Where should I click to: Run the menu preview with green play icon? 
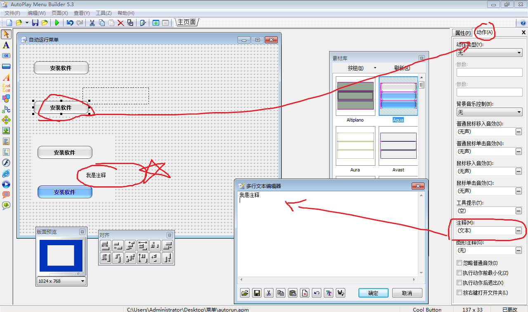click(57, 23)
